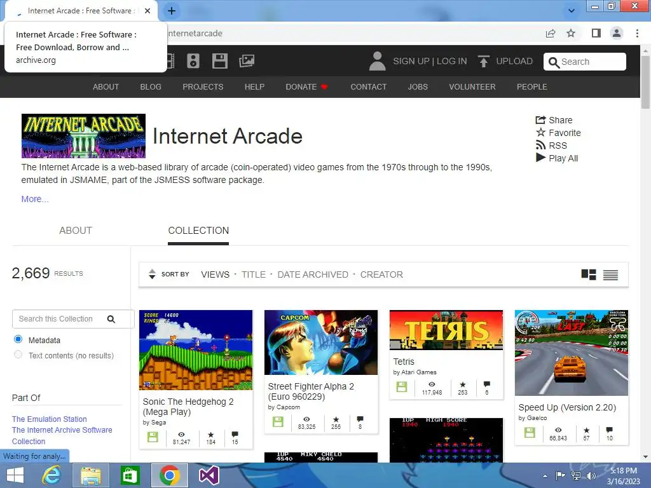Click the SIGN UP link
The image size is (651, 488).
[x=411, y=61]
